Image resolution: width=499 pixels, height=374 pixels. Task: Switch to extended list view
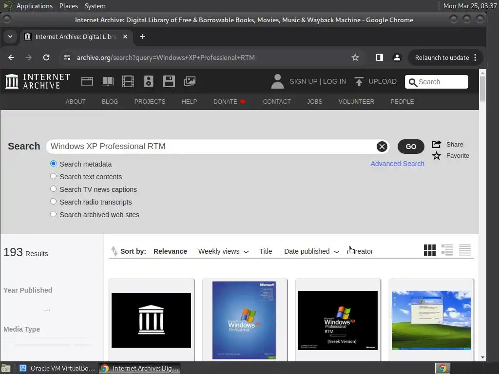click(x=447, y=250)
